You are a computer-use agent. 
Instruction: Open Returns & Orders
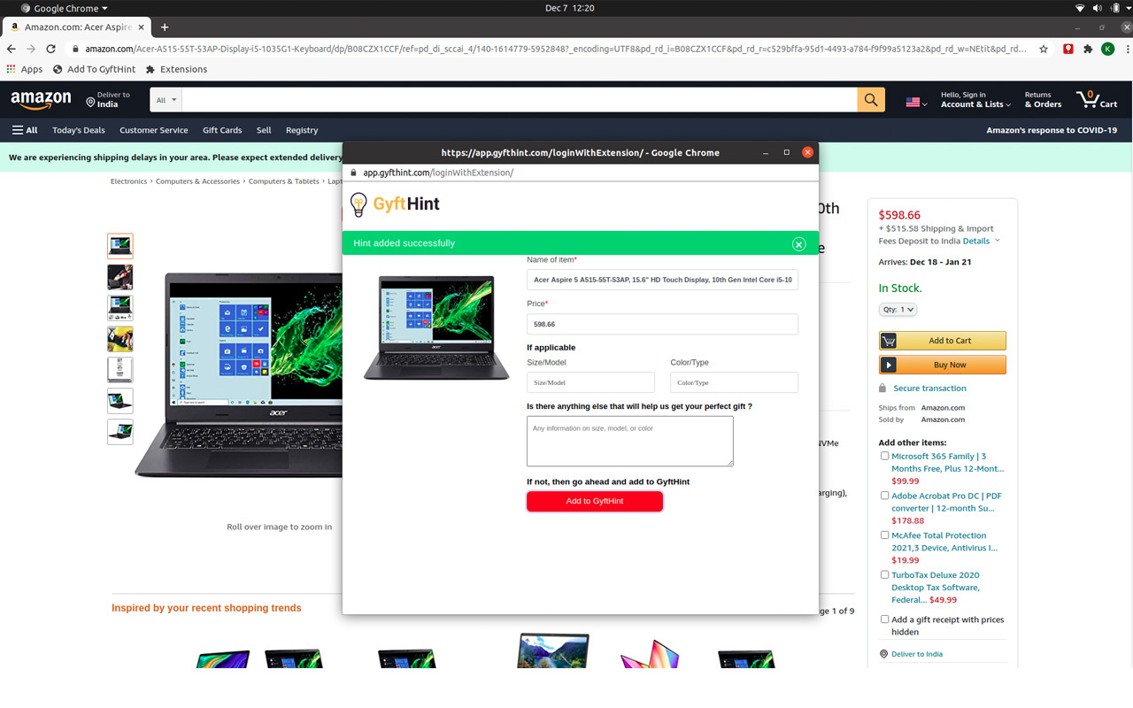click(x=1043, y=100)
